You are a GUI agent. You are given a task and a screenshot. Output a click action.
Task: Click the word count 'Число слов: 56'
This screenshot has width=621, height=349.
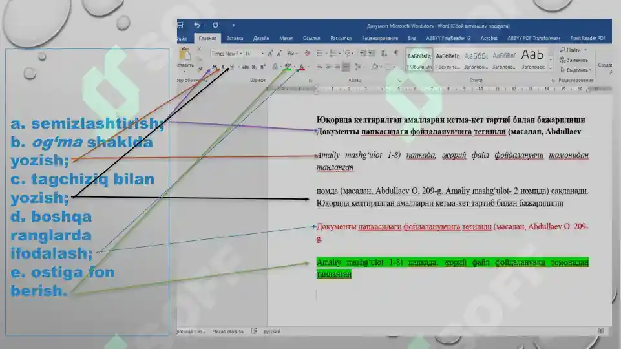[228, 331]
